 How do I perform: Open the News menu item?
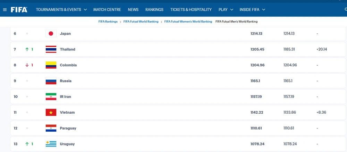coord(133,10)
